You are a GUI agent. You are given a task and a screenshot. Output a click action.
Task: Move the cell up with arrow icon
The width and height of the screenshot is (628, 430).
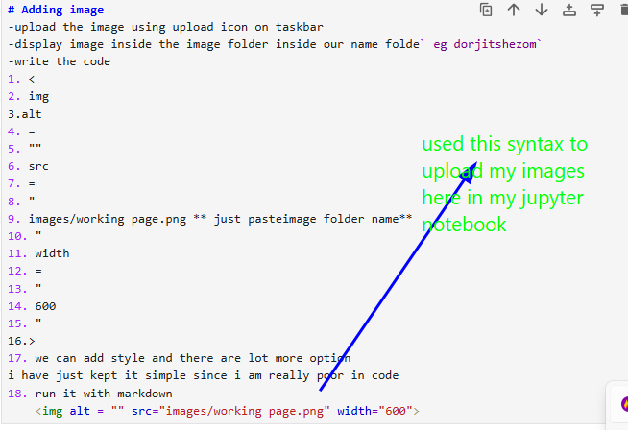pos(514,10)
